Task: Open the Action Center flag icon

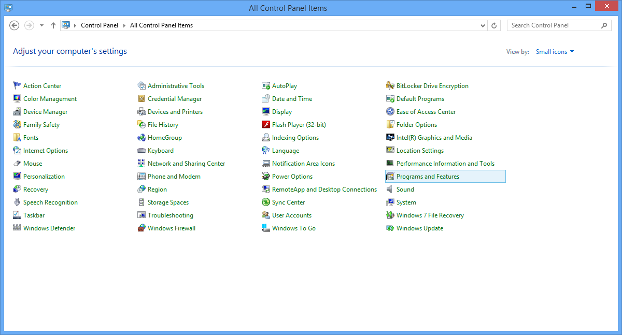Action: click(x=17, y=86)
